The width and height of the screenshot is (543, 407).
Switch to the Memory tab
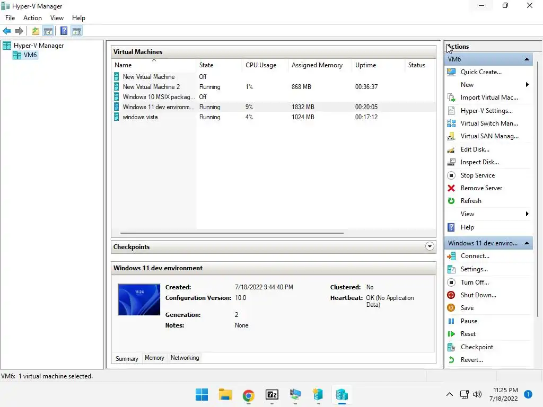pyautogui.click(x=154, y=358)
